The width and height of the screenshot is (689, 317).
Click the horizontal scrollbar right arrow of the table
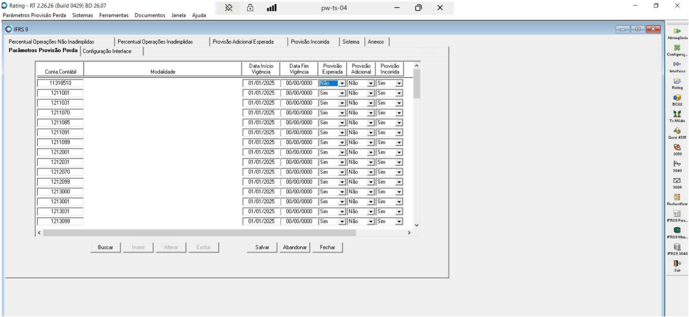click(409, 232)
